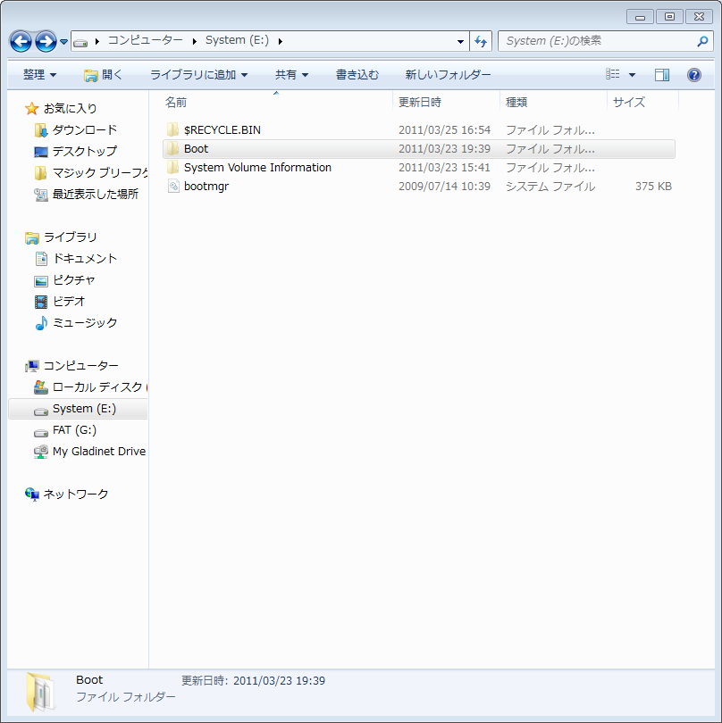Go forward with the Forward arrow button

(46, 41)
